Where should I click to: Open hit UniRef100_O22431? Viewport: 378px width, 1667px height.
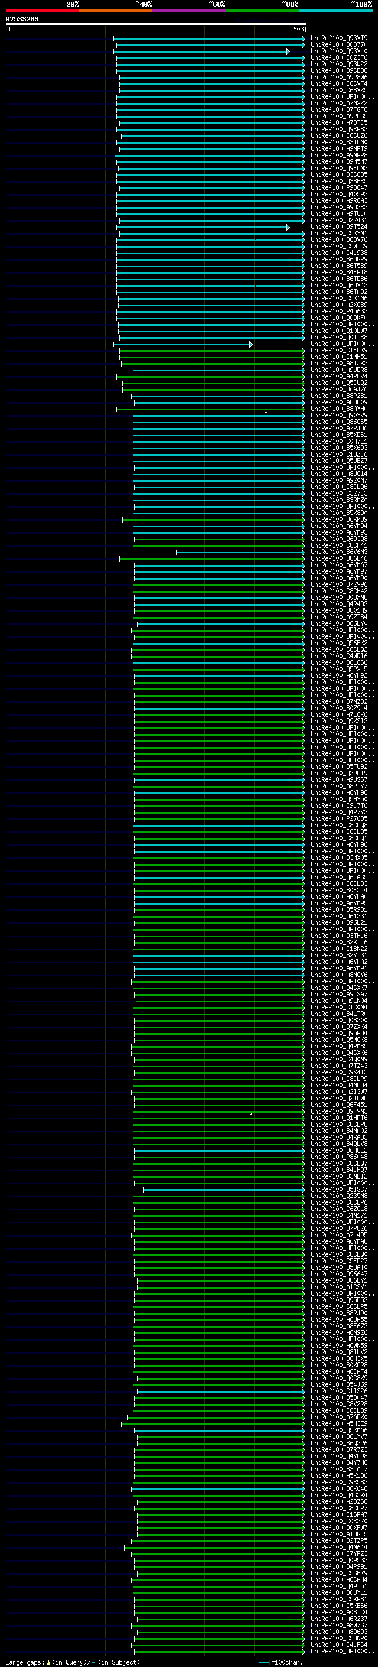coord(339,220)
